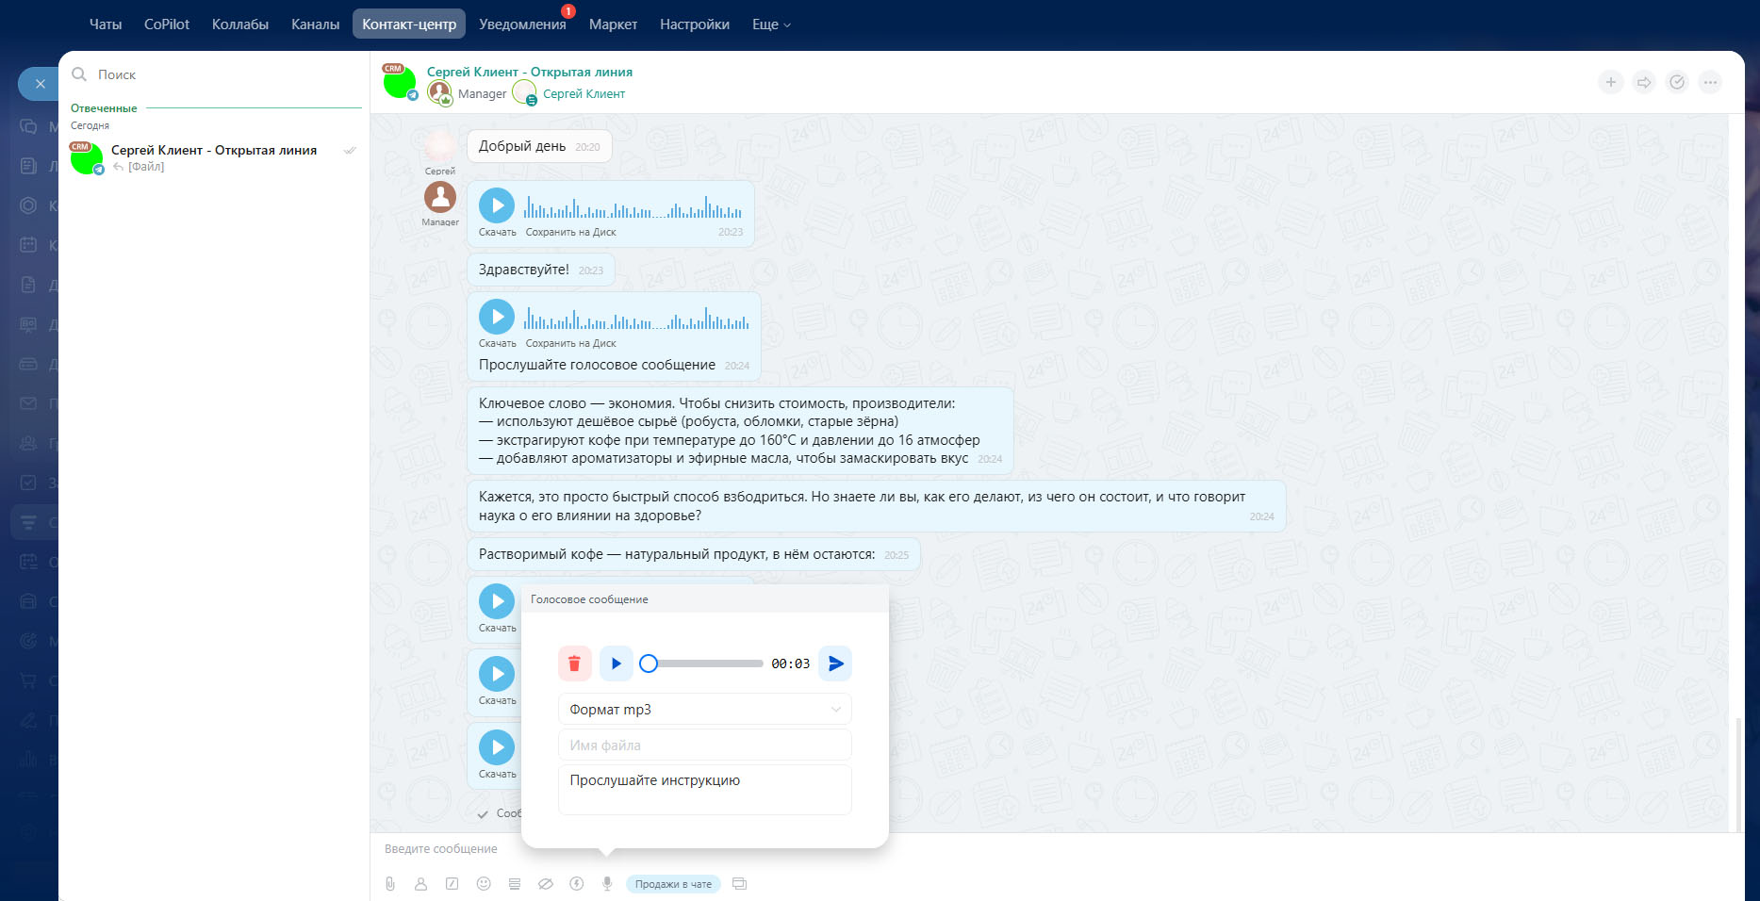Switch to the Уведомления tab

(x=521, y=25)
